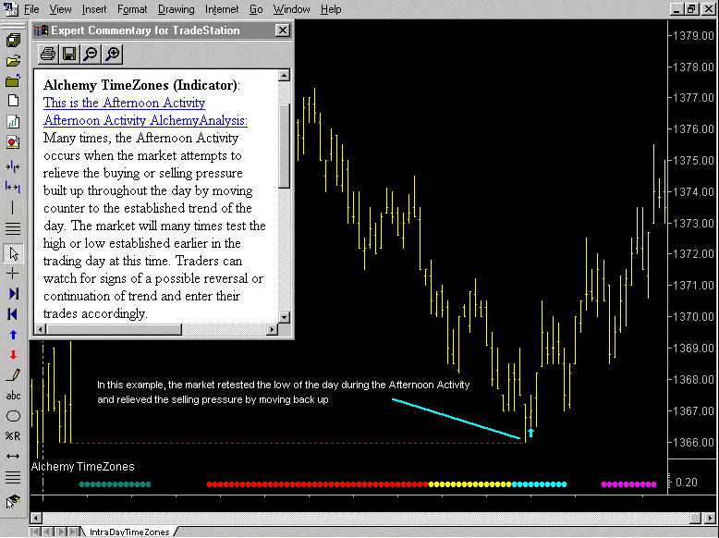Image resolution: width=719 pixels, height=538 pixels.
Task: Select the lower horizontal lines tool
Action: click(x=13, y=478)
